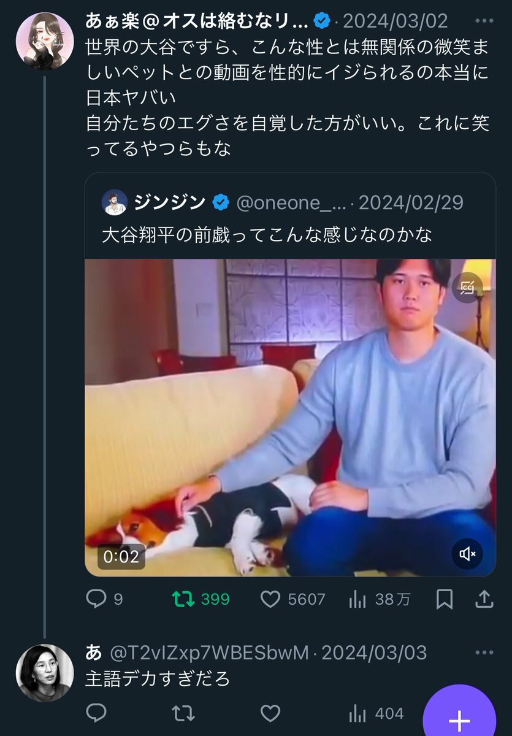The width and height of the screenshot is (512, 736).
Task: Open @T2vIZxp7WBESbwM profile handle
Action: click(x=208, y=653)
